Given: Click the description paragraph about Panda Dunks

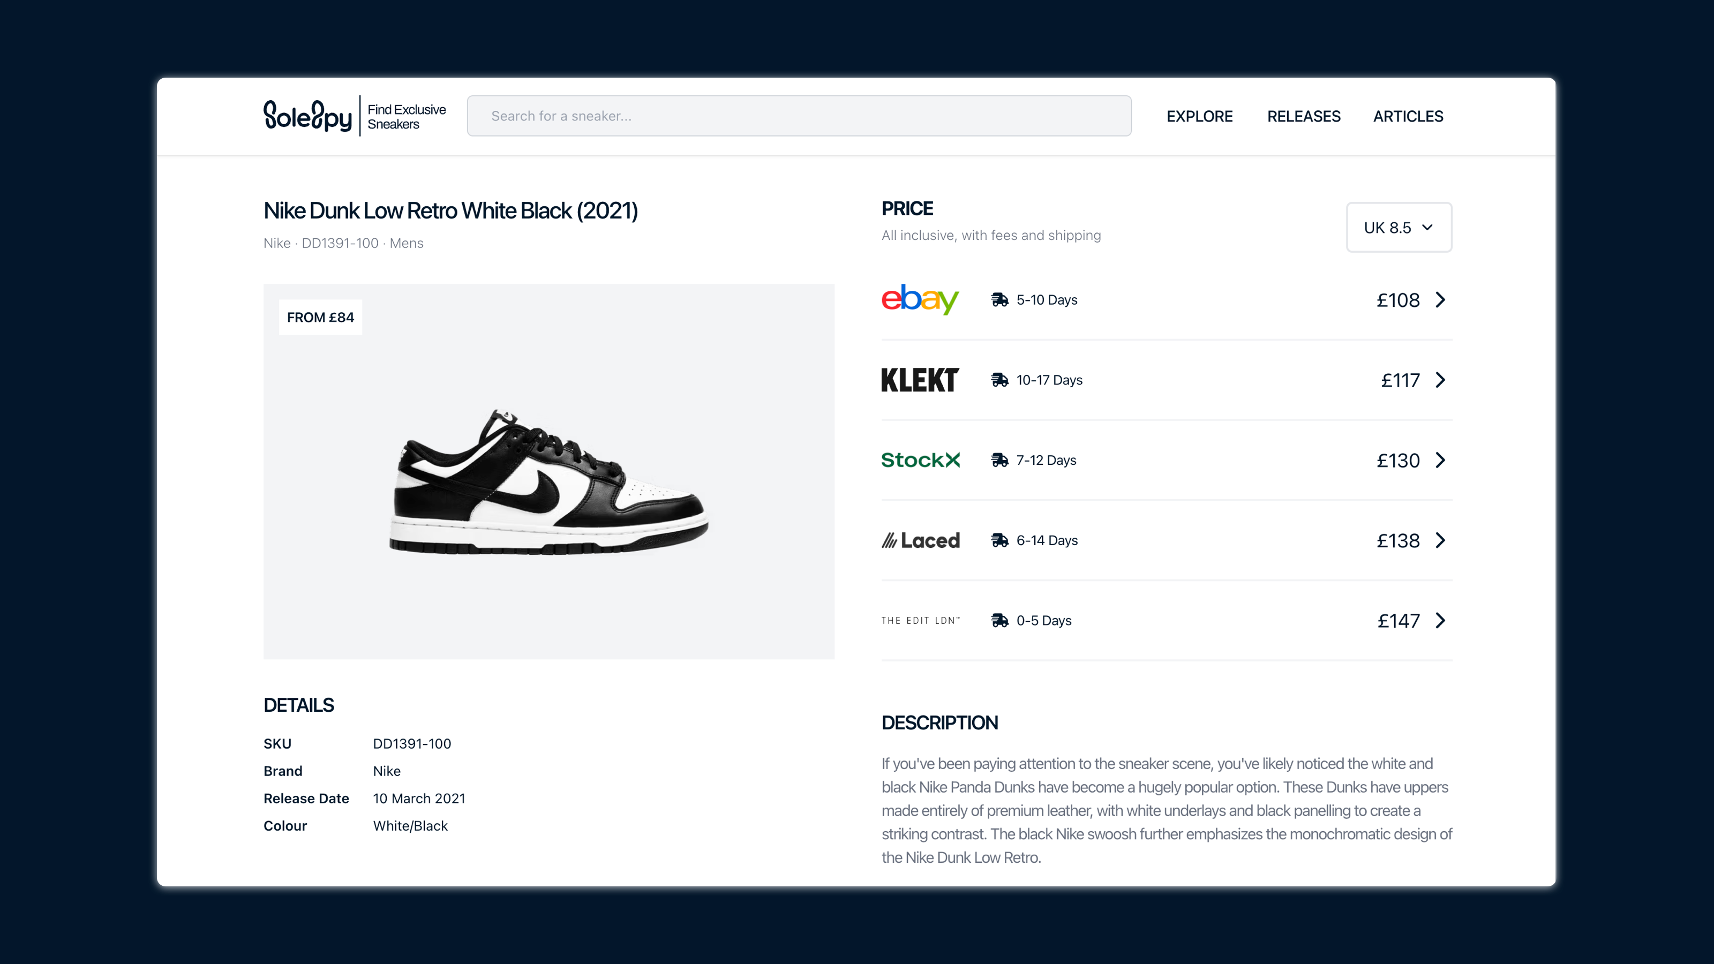Looking at the screenshot, I should coord(1167,810).
